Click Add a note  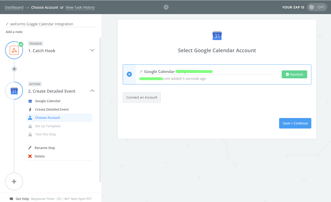click(x=14, y=32)
